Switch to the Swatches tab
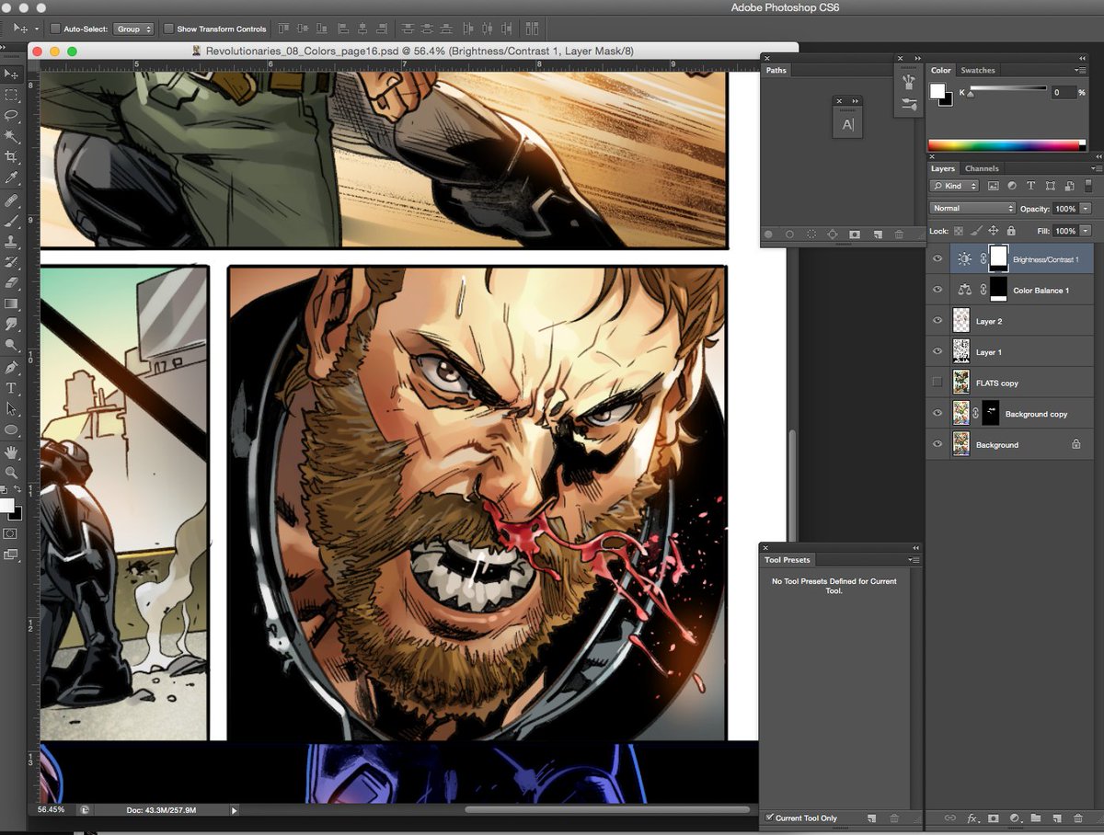This screenshot has height=835, width=1104. point(978,70)
